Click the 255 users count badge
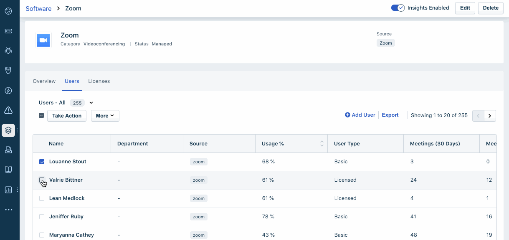The image size is (509, 240). click(77, 103)
